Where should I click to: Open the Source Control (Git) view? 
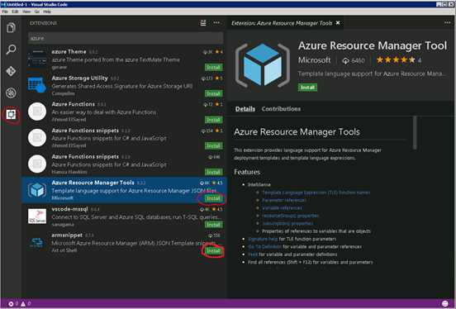click(11, 71)
